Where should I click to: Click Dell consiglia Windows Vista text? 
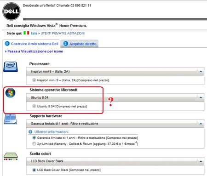(46, 25)
